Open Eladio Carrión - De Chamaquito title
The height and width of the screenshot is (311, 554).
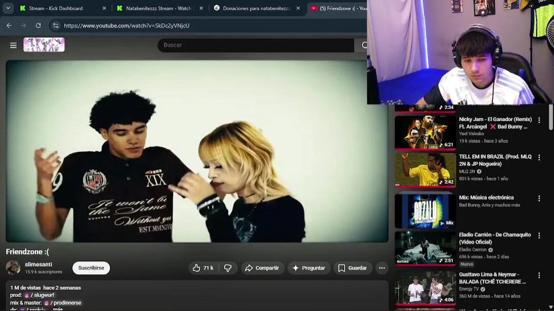point(495,238)
